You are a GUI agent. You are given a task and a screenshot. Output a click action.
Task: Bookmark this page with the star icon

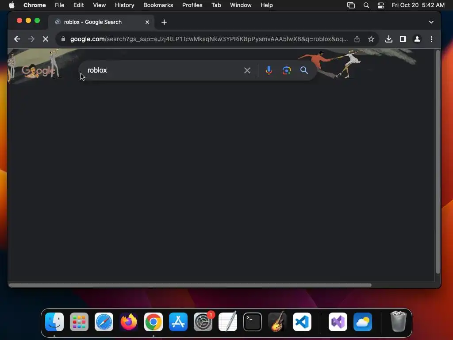click(371, 39)
